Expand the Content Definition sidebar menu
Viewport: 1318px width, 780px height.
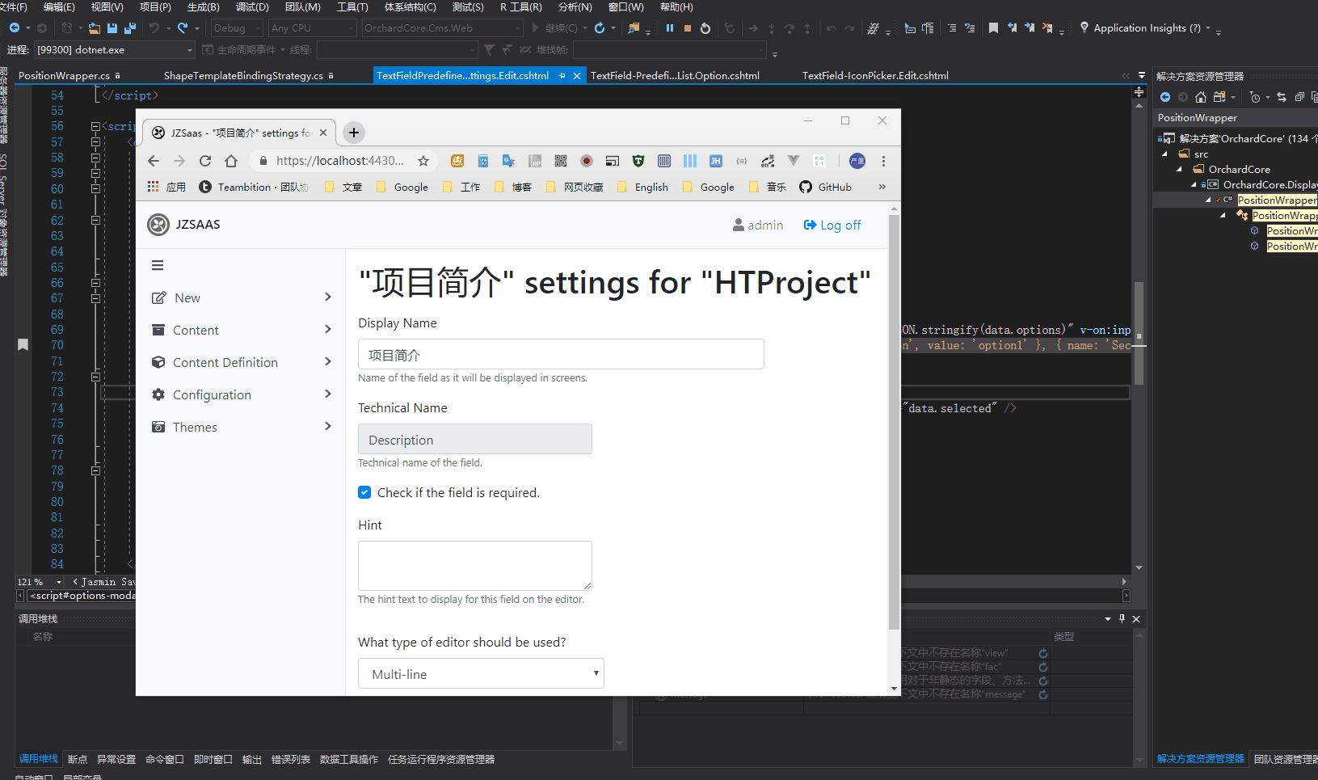242,362
